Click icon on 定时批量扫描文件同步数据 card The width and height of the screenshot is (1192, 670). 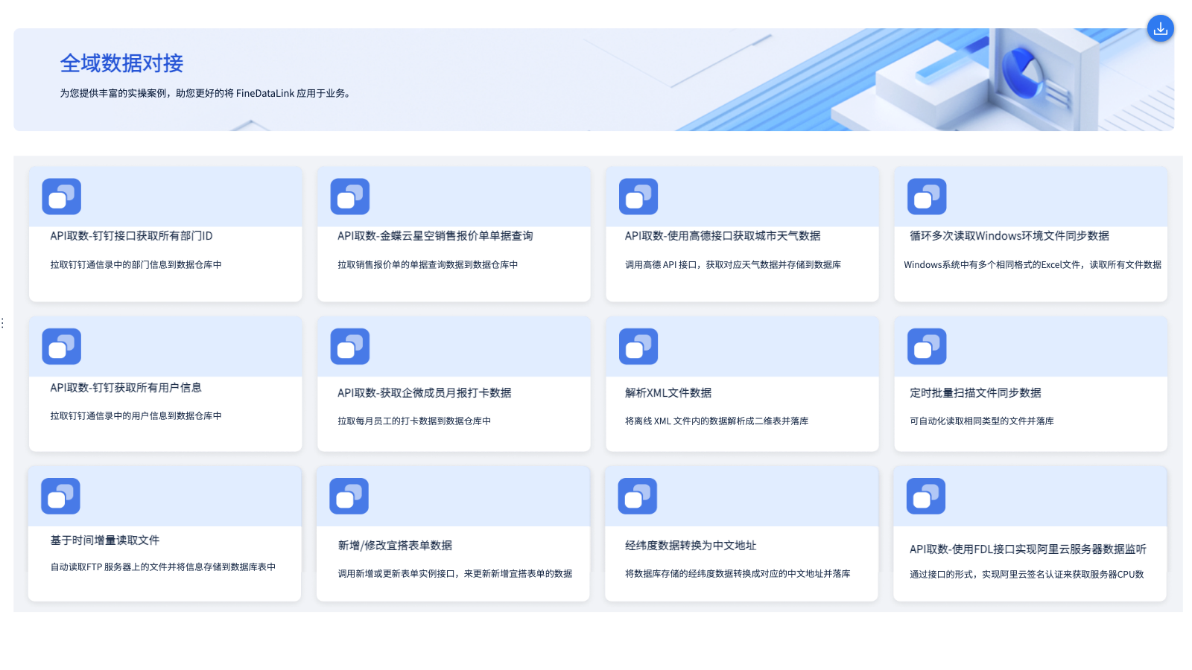point(927,346)
